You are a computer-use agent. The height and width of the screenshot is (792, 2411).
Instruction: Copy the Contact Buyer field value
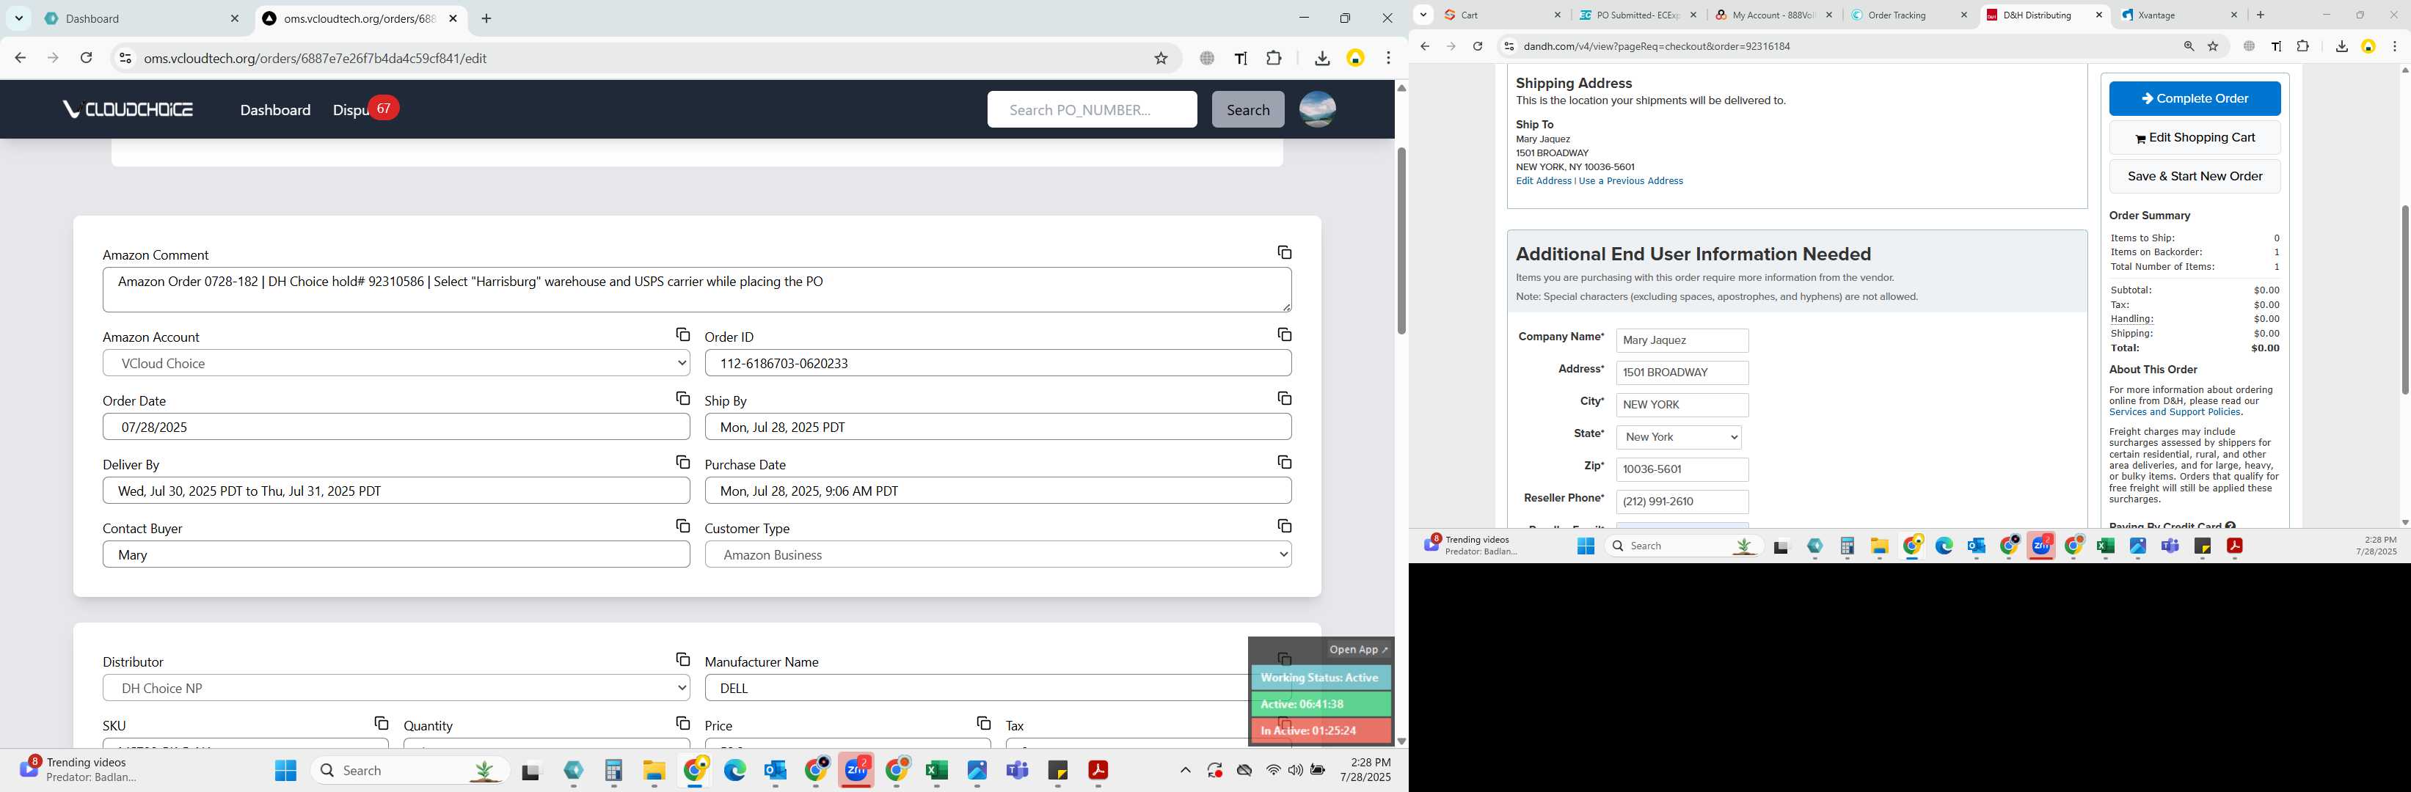pyautogui.click(x=682, y=526)
